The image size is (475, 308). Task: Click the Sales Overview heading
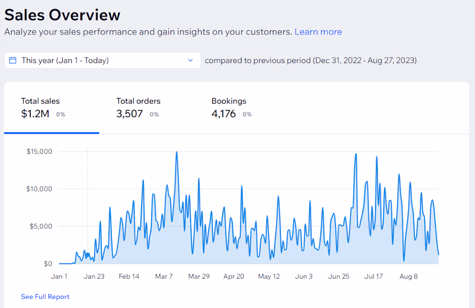[x=62, y=15]
